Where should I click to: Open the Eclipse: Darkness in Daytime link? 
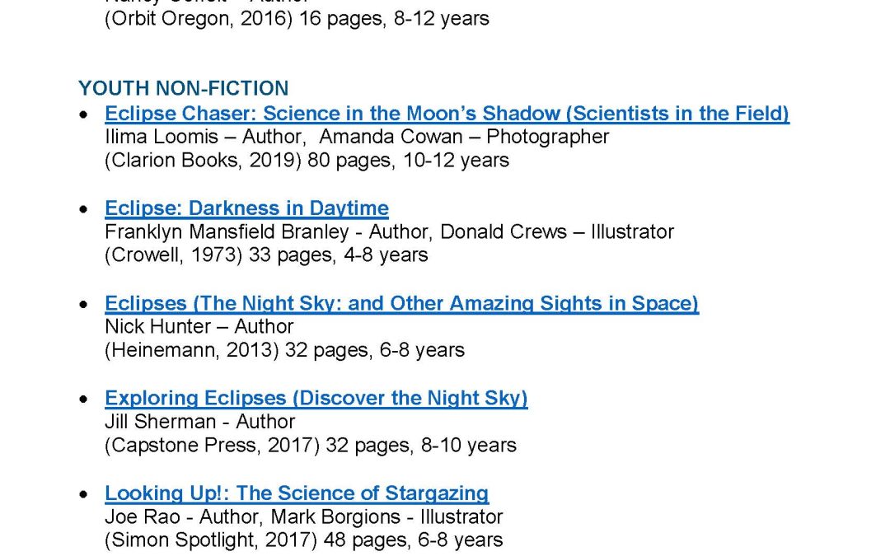247,208
